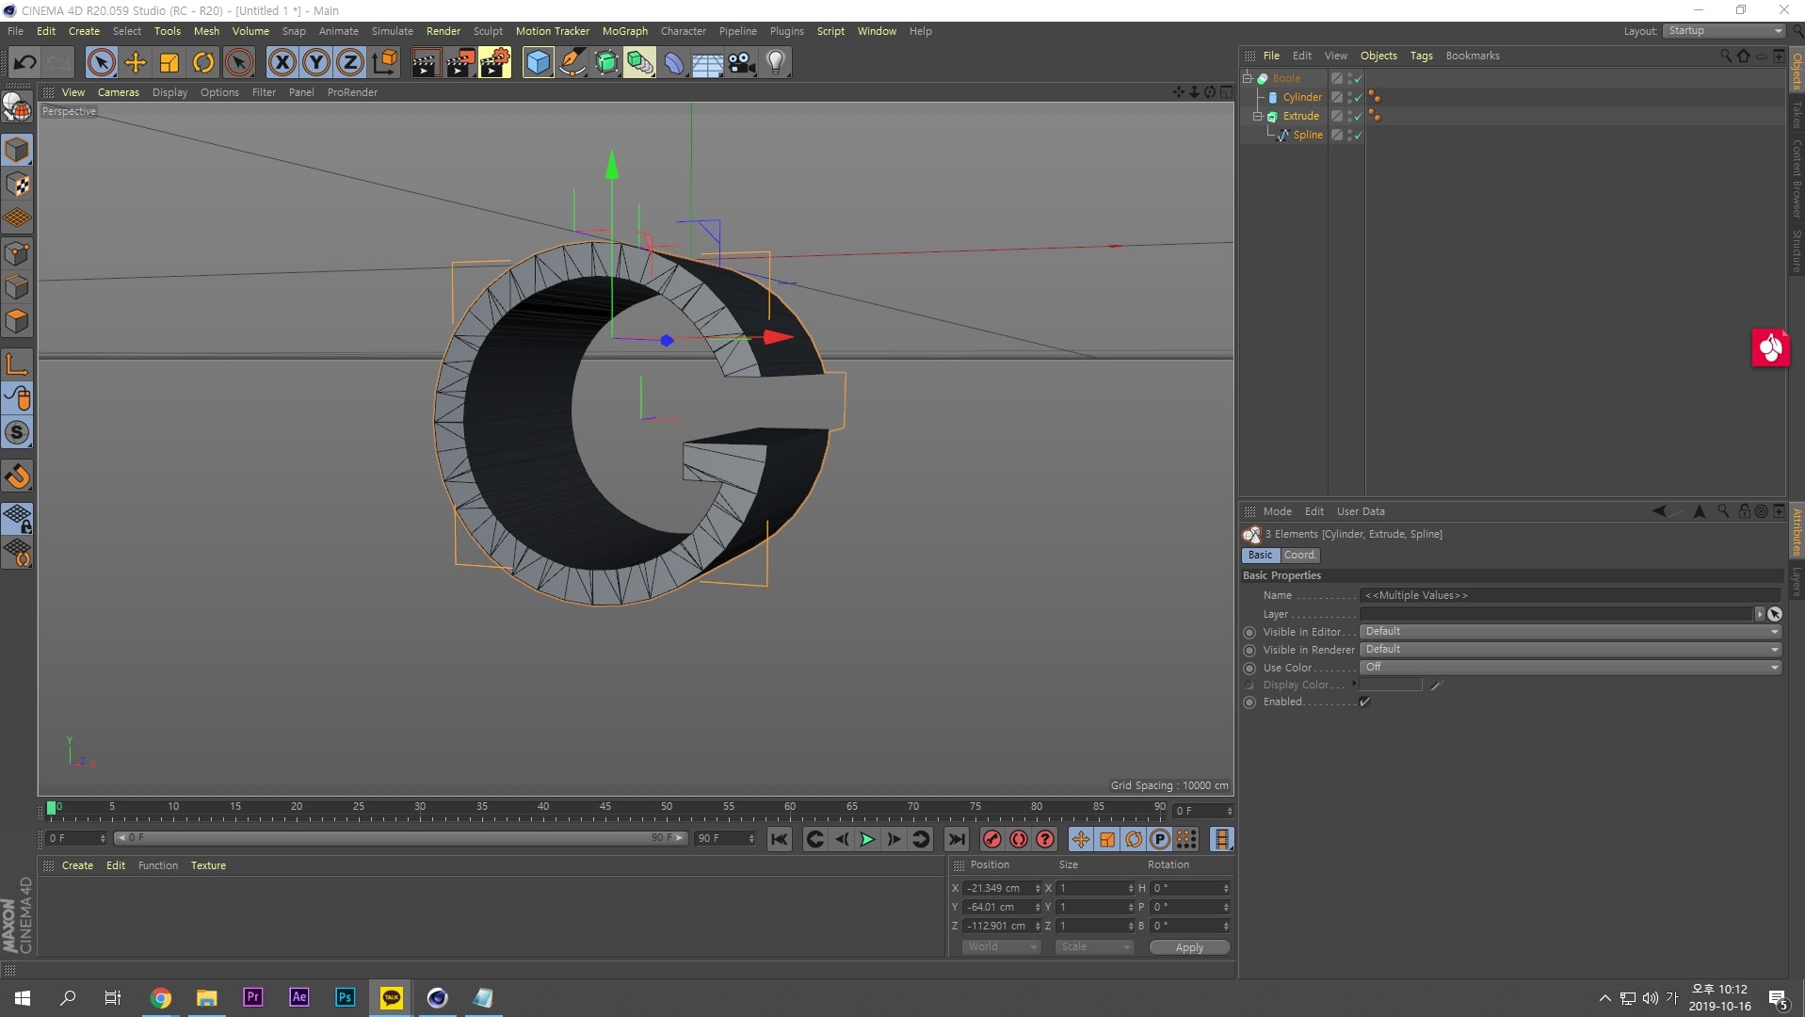Click the Apply coordinates button
The image size is (1805, 1017).
[1189, 947]
